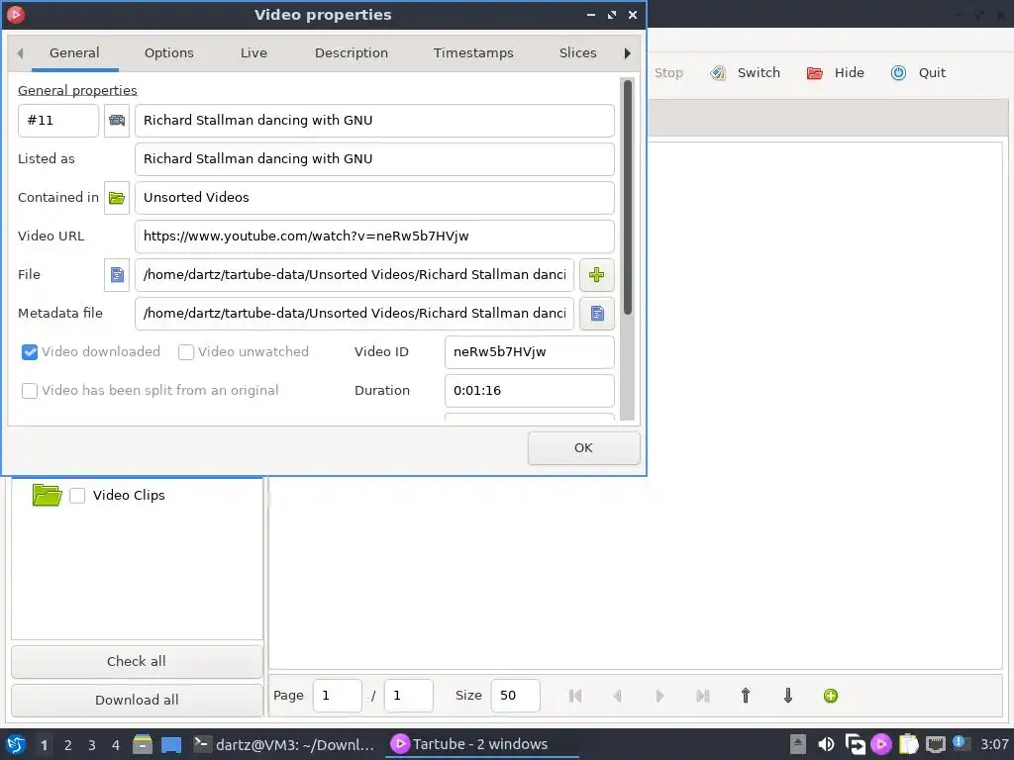The height and width of the screenshot is (760, 1014).
Task: Go to last page arrow in Tartube
Action: click(702, 696)
